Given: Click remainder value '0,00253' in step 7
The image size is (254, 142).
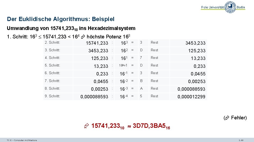Looking at the screenshot, I should pyautogui.click(x=197, y=82).
